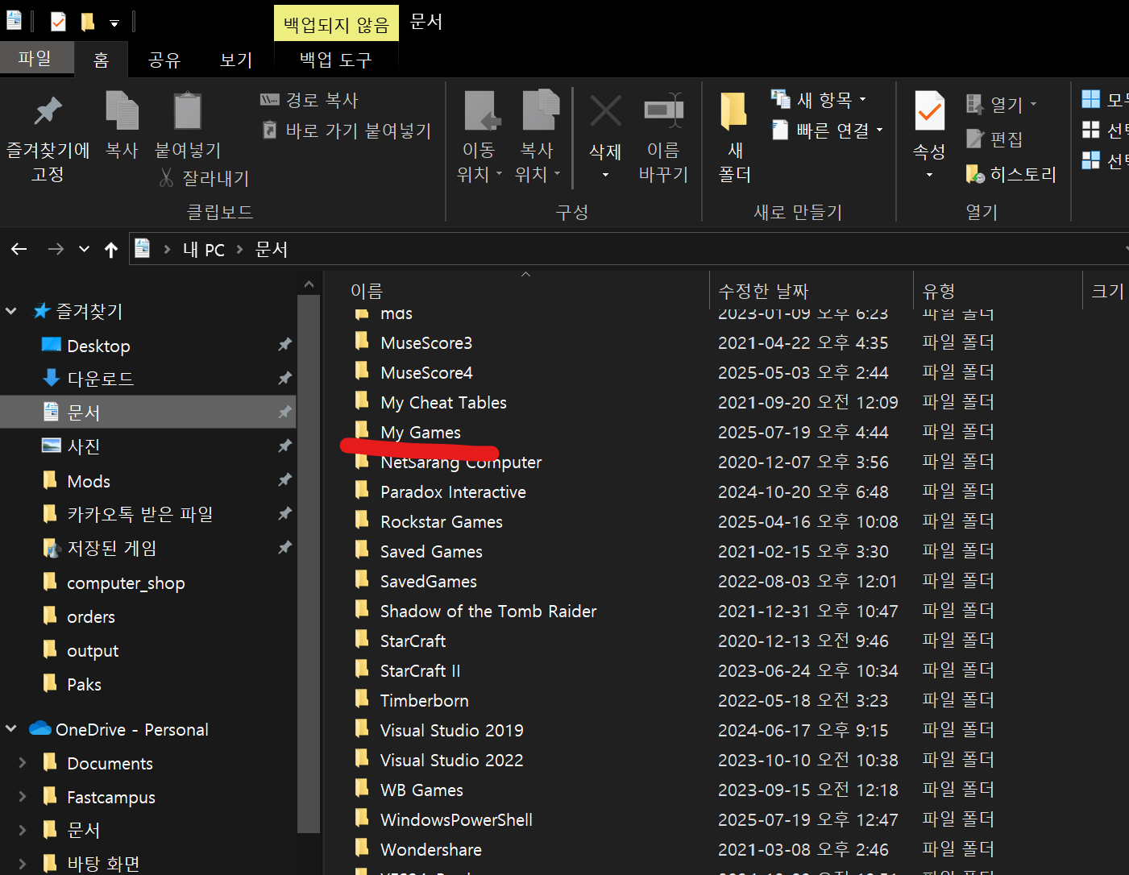Click the History (히스토리) button
The height and width of the screenshot is (875, 1129).
point(1011,174)
